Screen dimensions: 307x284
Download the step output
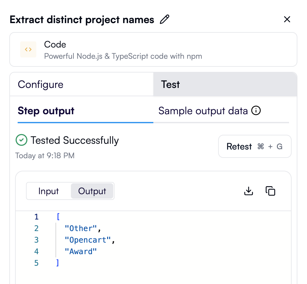click(249, 191)
